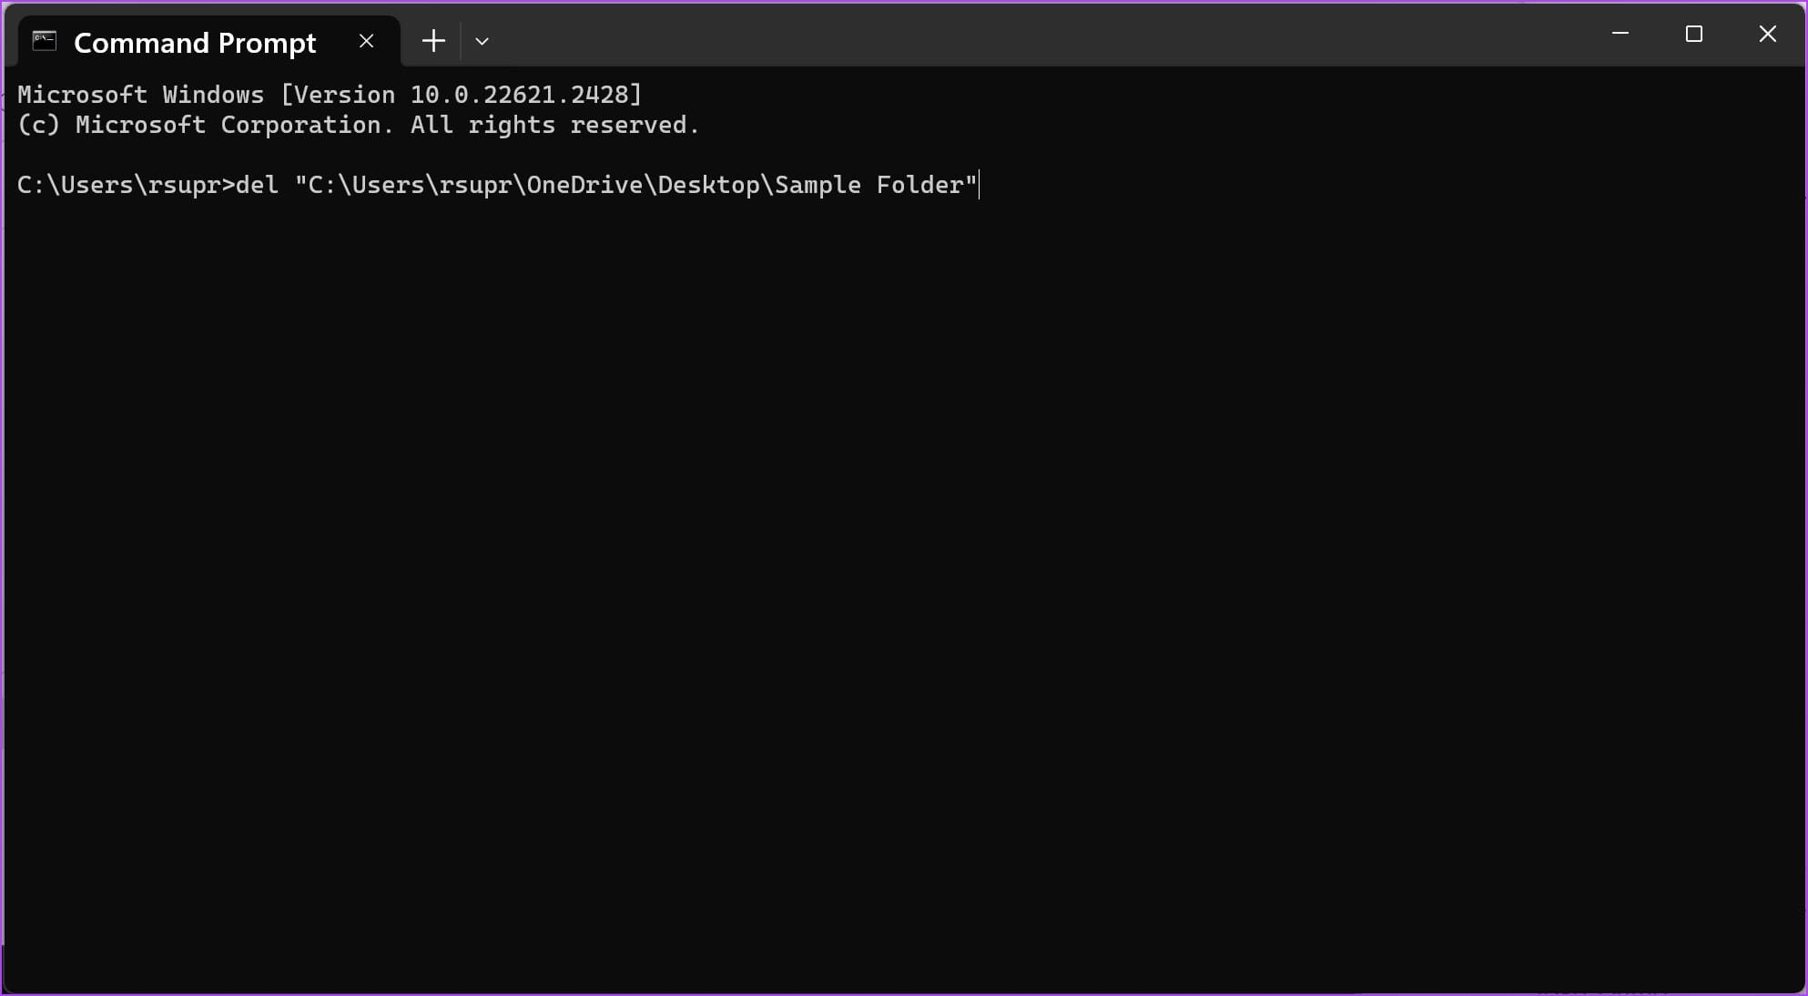Maximize the terminal window
This screenshot has width=1808, height=996.
point(1694,34)
